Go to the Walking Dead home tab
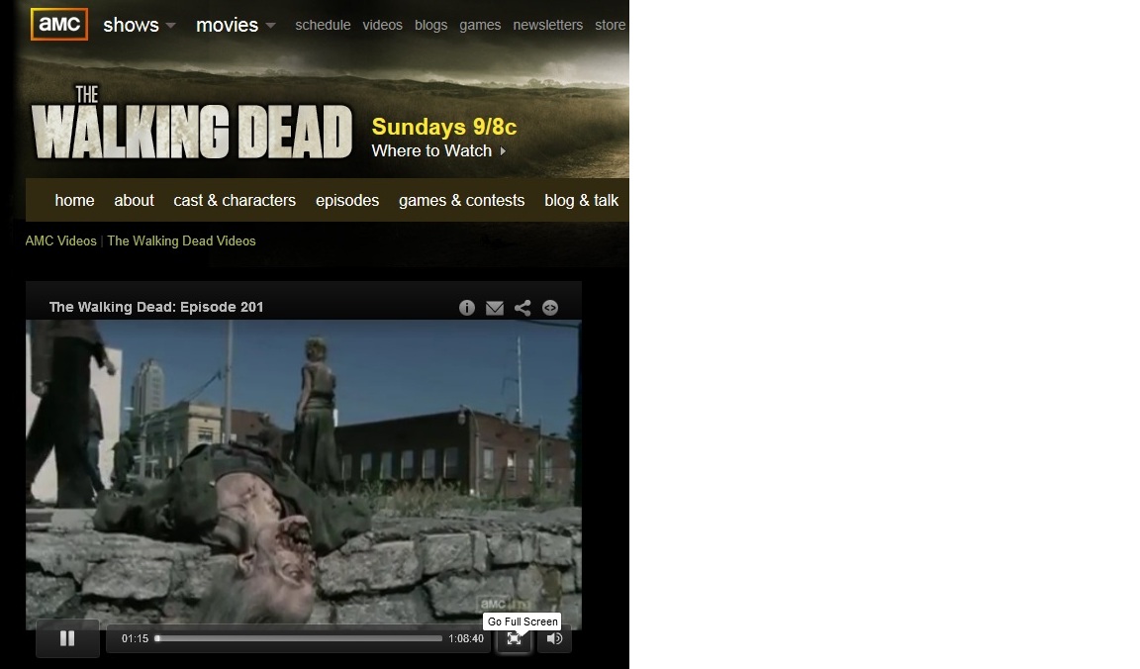Image resolution: width=1140 pixels, height=669 pixels. [x=75, y=200]
